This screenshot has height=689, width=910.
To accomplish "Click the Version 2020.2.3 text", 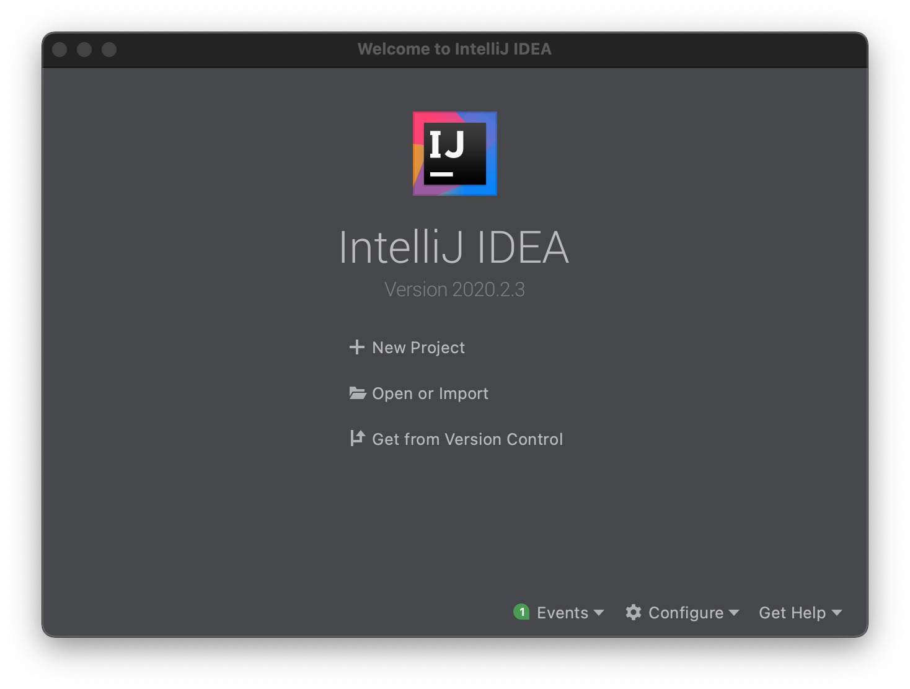I will pos(454,289).
